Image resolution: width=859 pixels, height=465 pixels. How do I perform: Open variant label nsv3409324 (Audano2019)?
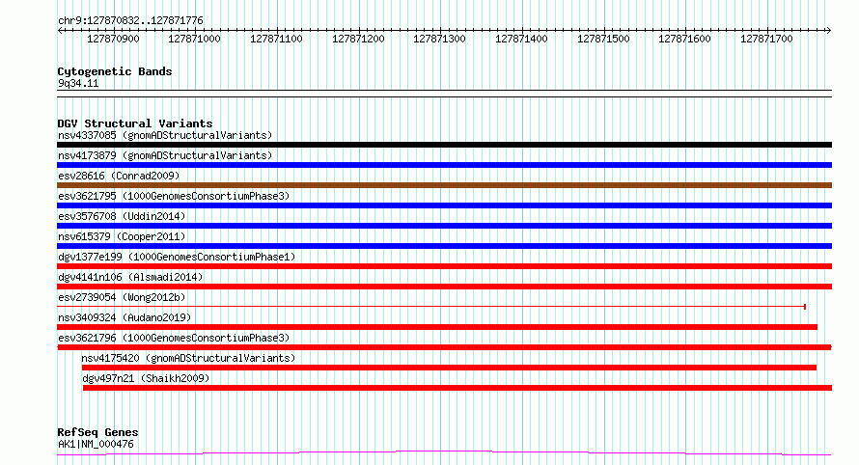point(125,317)
